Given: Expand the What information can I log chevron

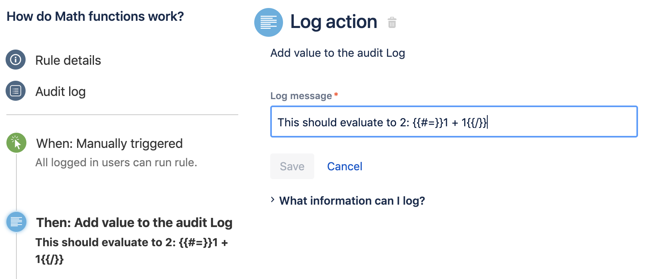Looking at the screenshot, I should coord(273,200).
